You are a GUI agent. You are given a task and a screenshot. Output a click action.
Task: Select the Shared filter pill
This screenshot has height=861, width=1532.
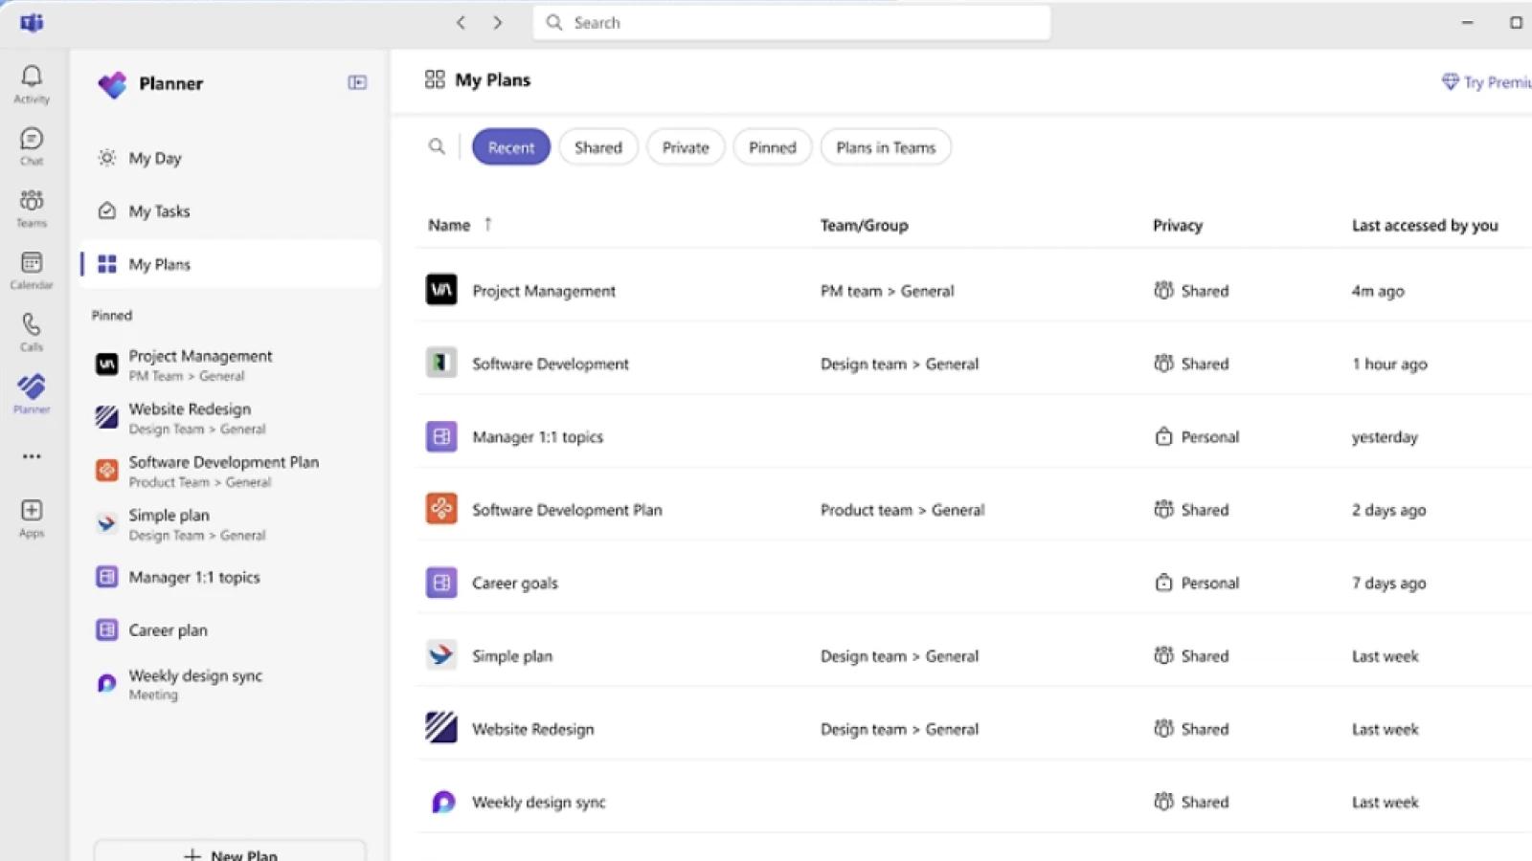pyautogui.click(x=598, y=147)
